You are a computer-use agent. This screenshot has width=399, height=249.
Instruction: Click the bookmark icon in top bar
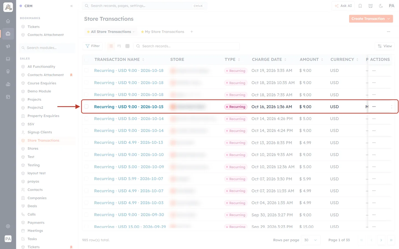[360, 6]
